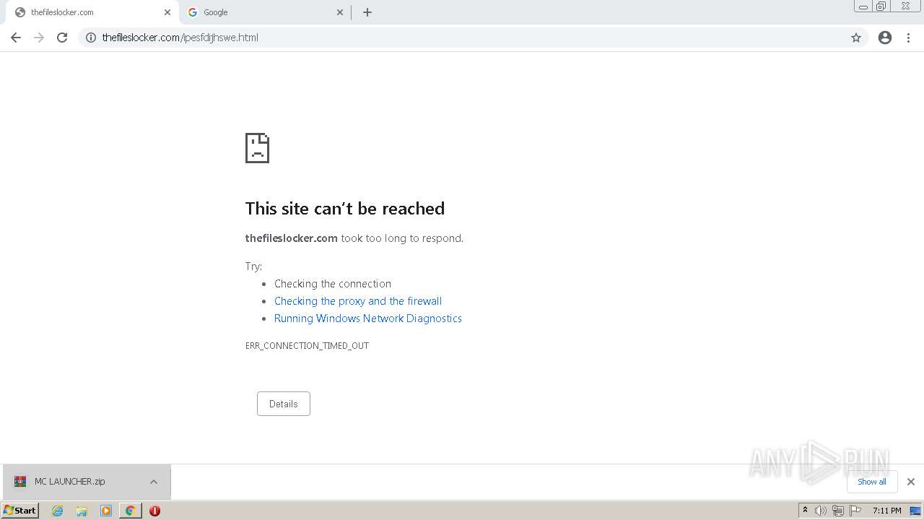Screen dimensions: 924x520
Task: Open Windows Explorer folder in taskbar
Action: pyautogui.click(x=82, y=511)
